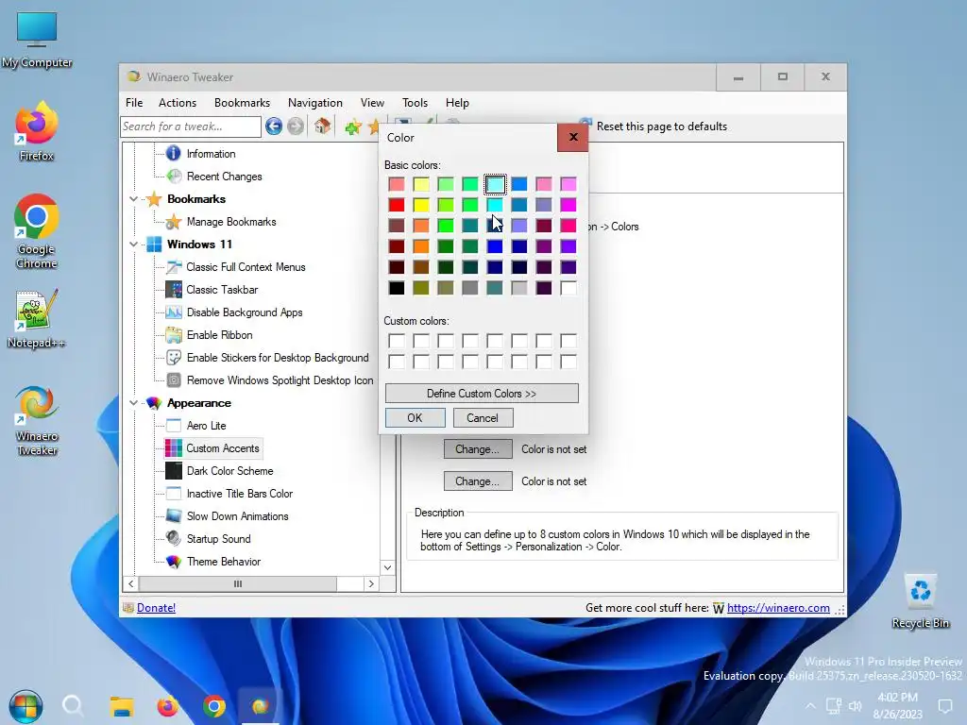Open the Actions menu

(x=178, y=103)
